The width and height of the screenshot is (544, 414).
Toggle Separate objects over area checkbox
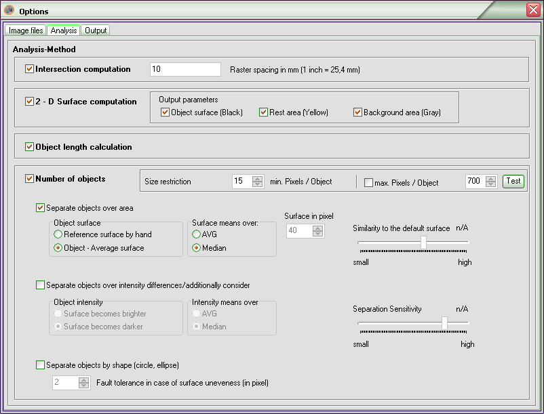click(x=40, y=208)
